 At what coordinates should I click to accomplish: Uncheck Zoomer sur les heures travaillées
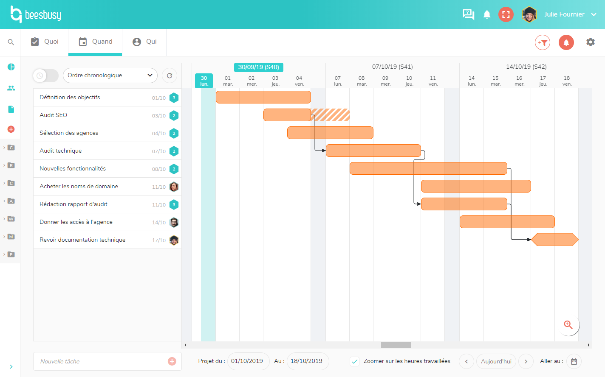[355, 361]
